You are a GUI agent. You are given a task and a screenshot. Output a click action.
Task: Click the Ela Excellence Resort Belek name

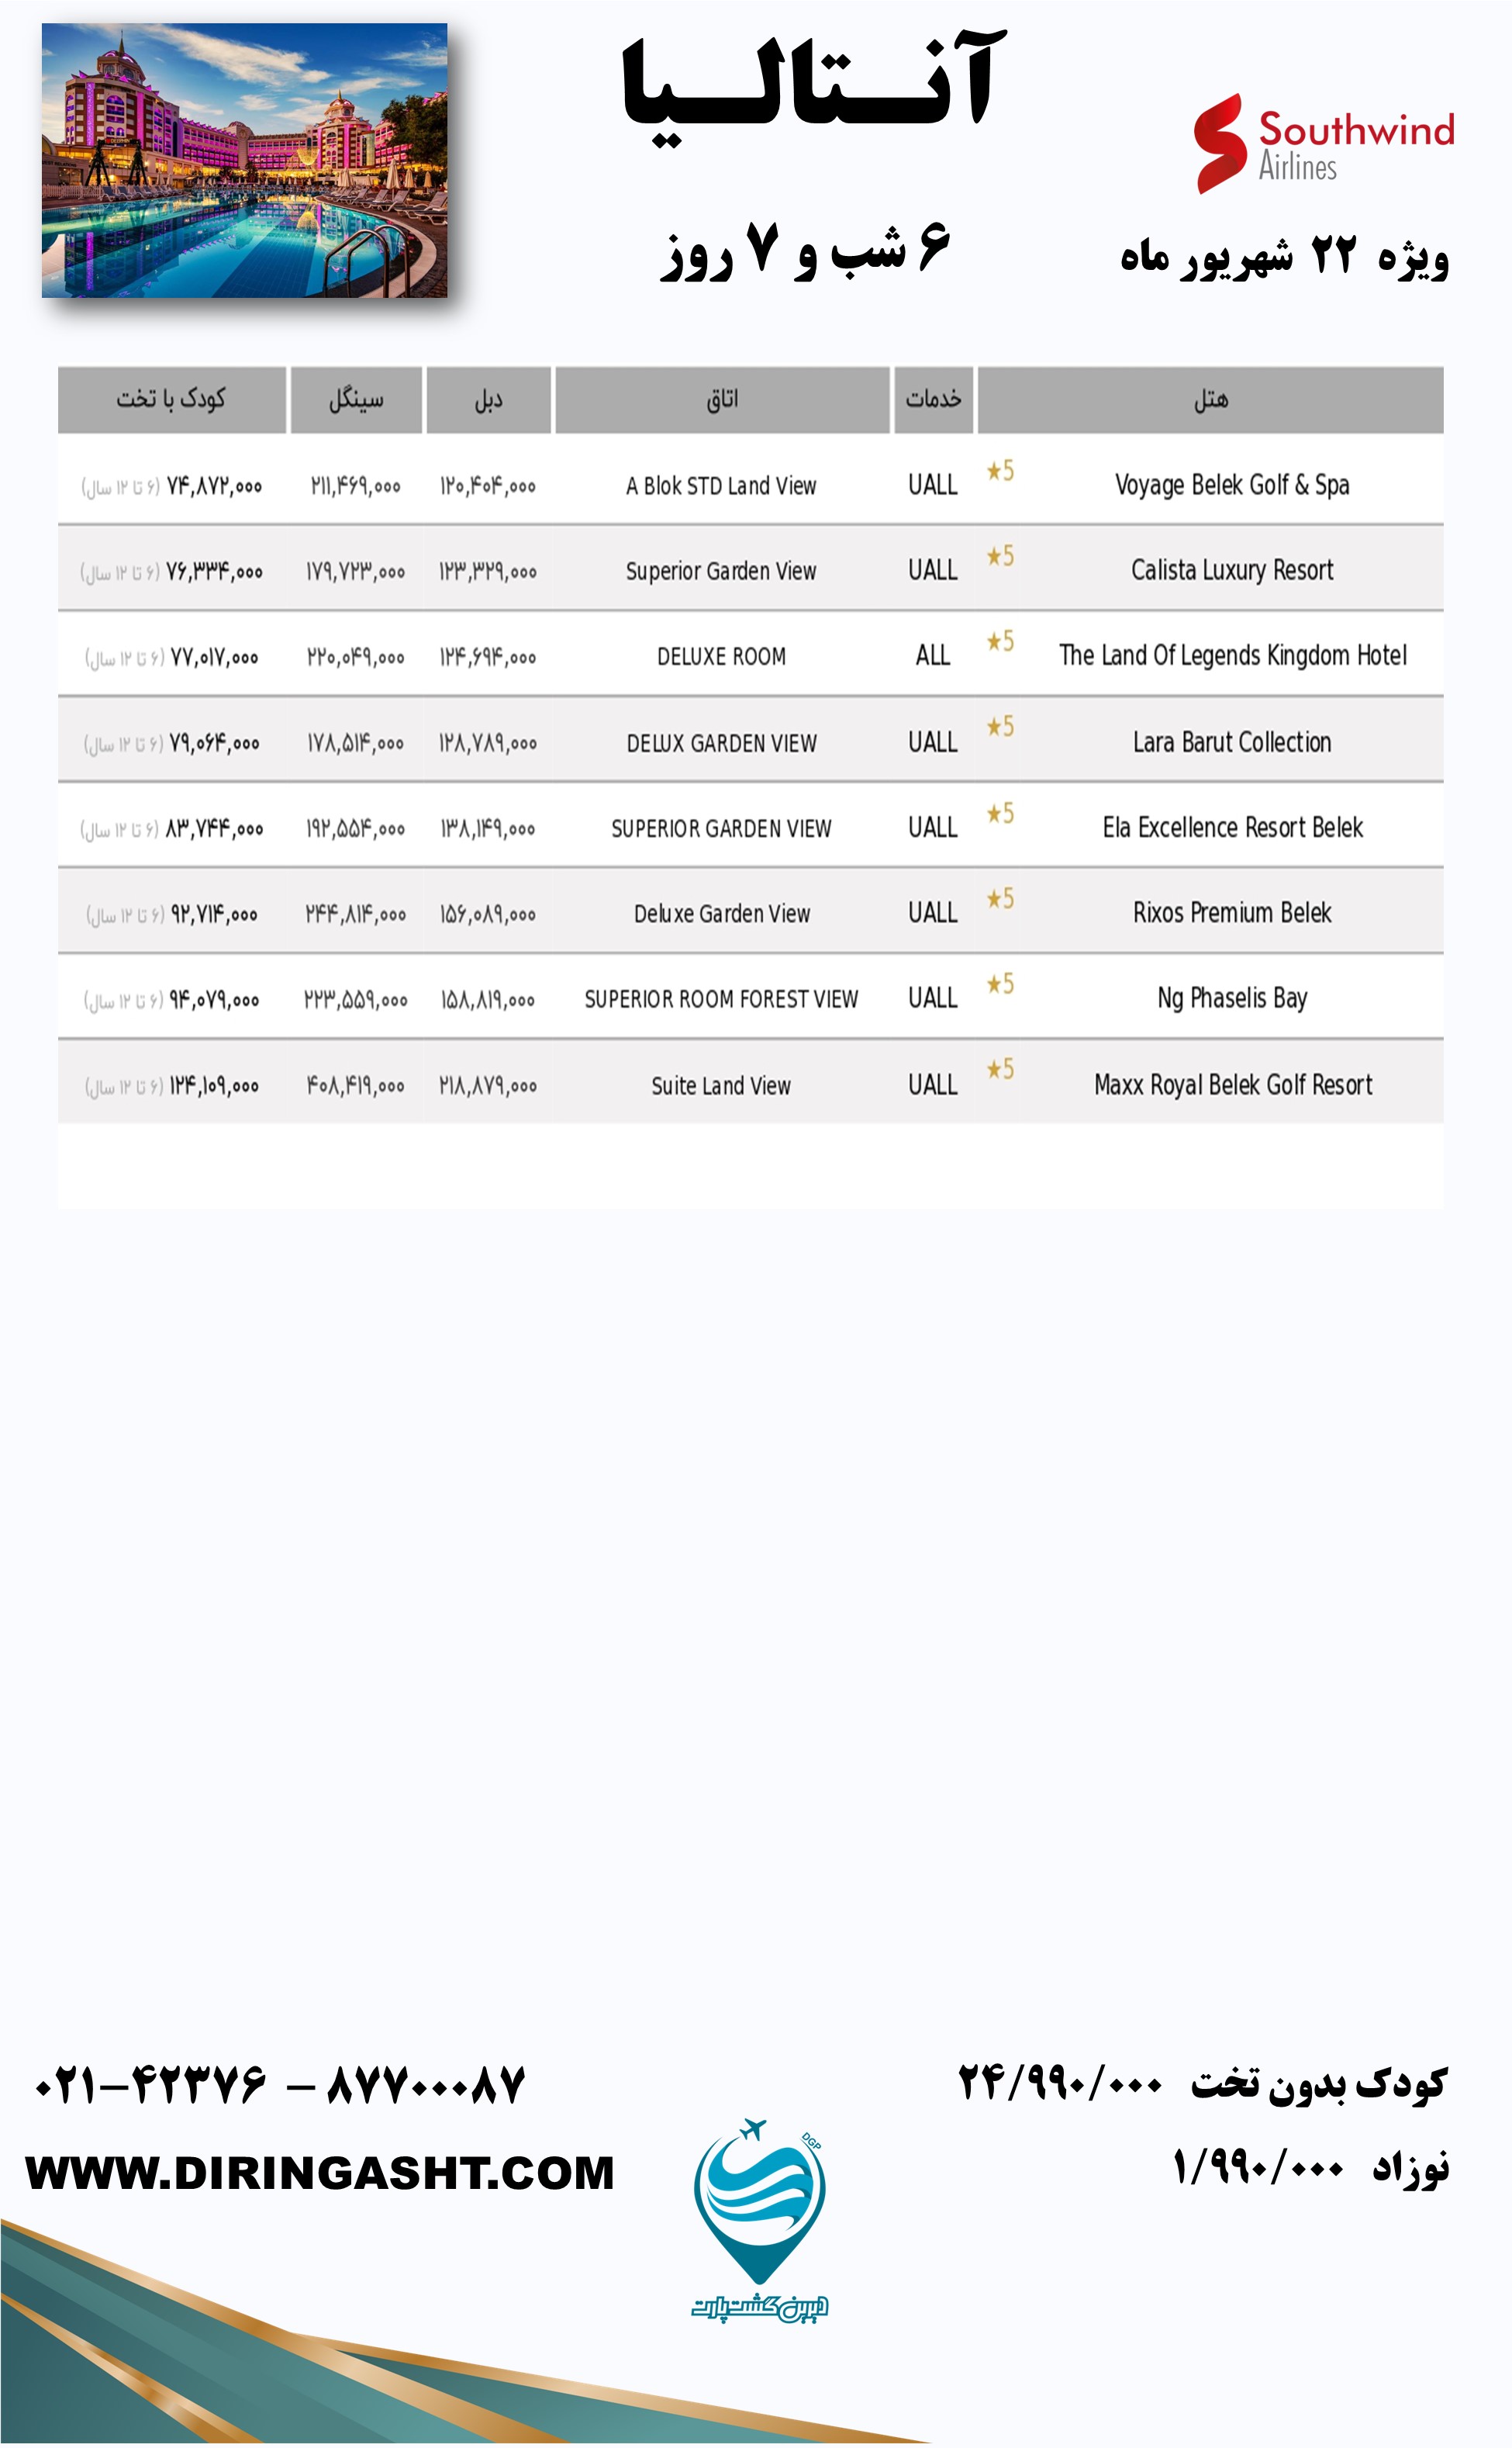(1232, 828)
